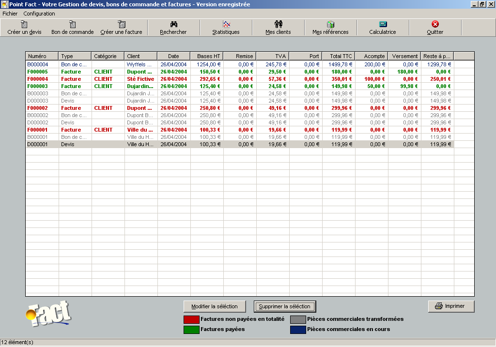This screenshot has height=347, width=496.
Task: Click the 1299,78 € Reste à payer cell
Action: 437,64
